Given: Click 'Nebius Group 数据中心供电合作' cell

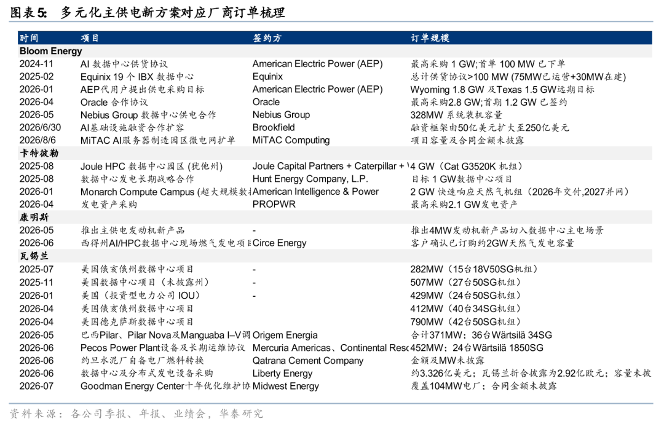Looking at the screenshot, I should coord(148,115).
